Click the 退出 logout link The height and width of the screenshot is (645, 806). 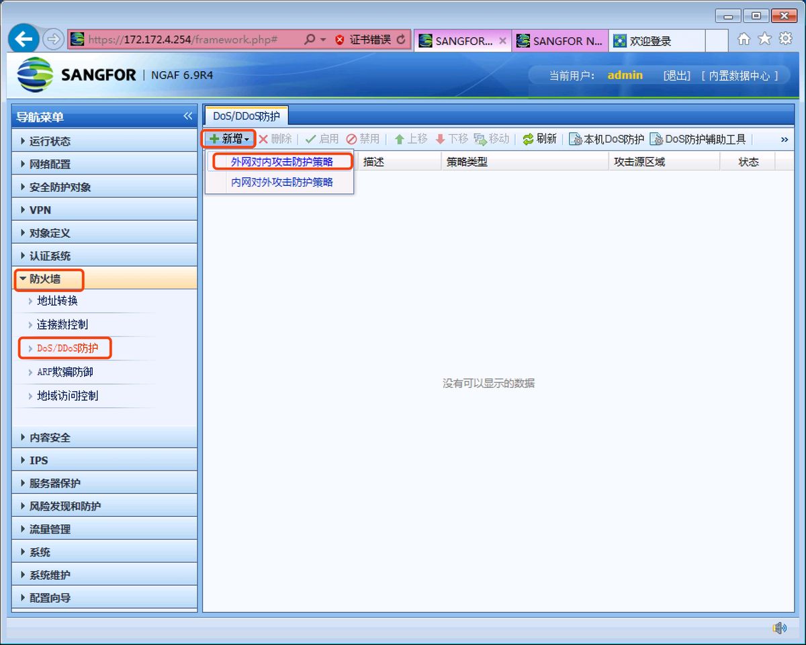pos(677,76)
